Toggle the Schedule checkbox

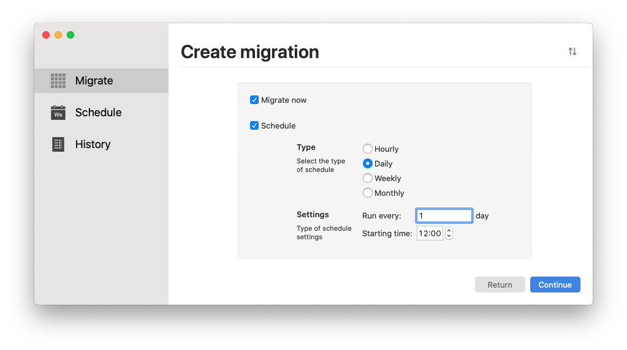254,125
